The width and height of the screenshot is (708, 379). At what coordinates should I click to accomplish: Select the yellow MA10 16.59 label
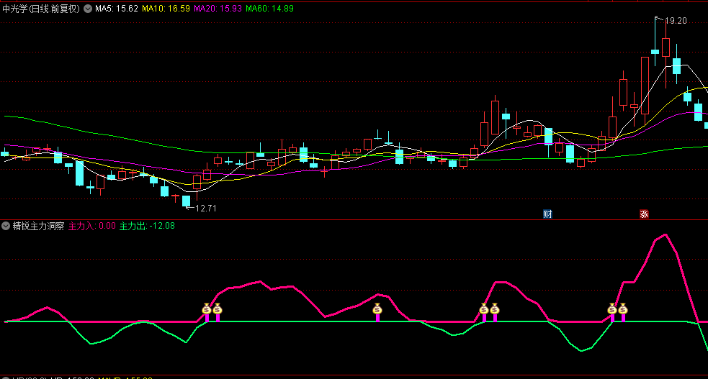click(x=166, y=9)
